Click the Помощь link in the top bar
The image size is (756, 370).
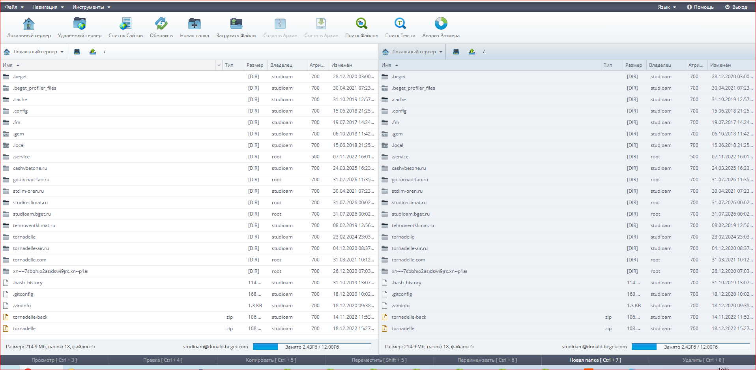pyautogui.click(x=700, y=7)
